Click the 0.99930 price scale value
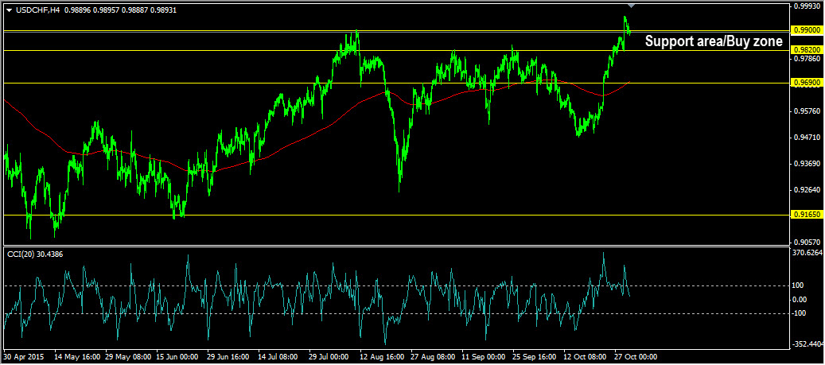The width and height of the screenshot is (825, 365). (x=807, y=6)
